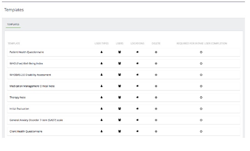The height and width of the screenshot is (151, 250).
Task: Open locations for General Anxiety Disorder GAD7 scale
Action: (x=137, y=120)
